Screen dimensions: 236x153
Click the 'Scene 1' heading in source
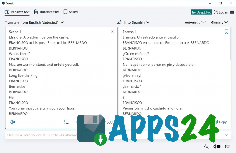click(x=15, y=32)
